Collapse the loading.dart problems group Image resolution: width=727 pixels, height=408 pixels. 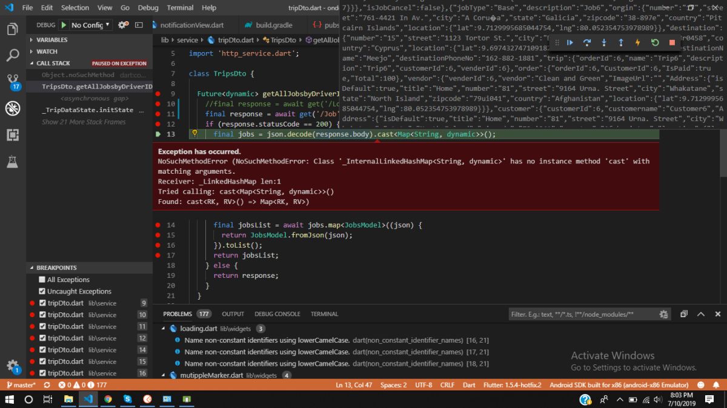(163, 329)
